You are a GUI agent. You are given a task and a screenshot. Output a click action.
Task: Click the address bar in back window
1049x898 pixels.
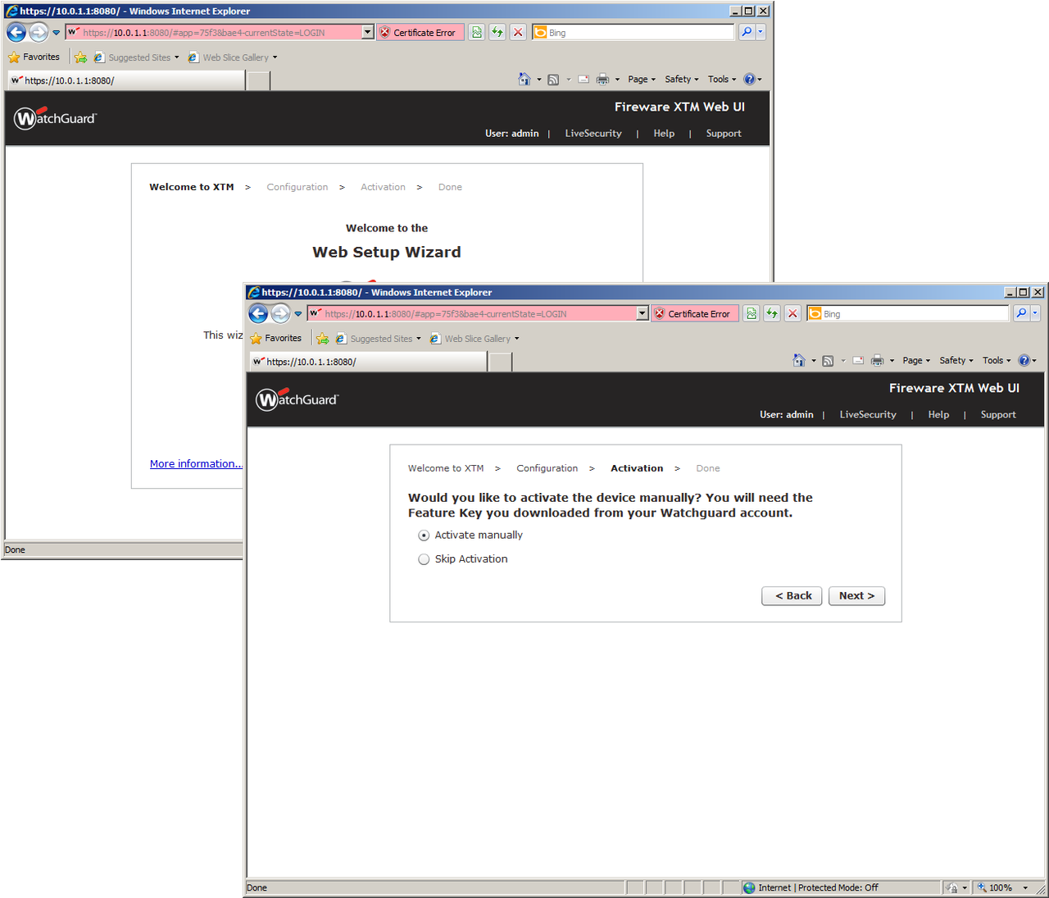click(214, 33)
